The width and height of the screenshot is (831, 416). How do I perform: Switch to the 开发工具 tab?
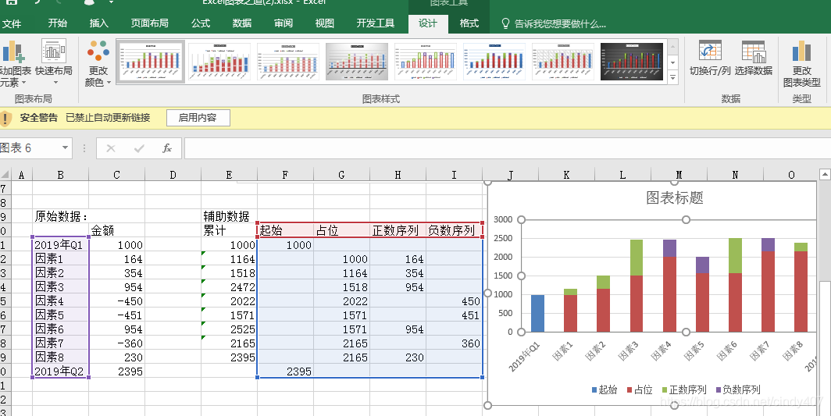pos(375,23)
